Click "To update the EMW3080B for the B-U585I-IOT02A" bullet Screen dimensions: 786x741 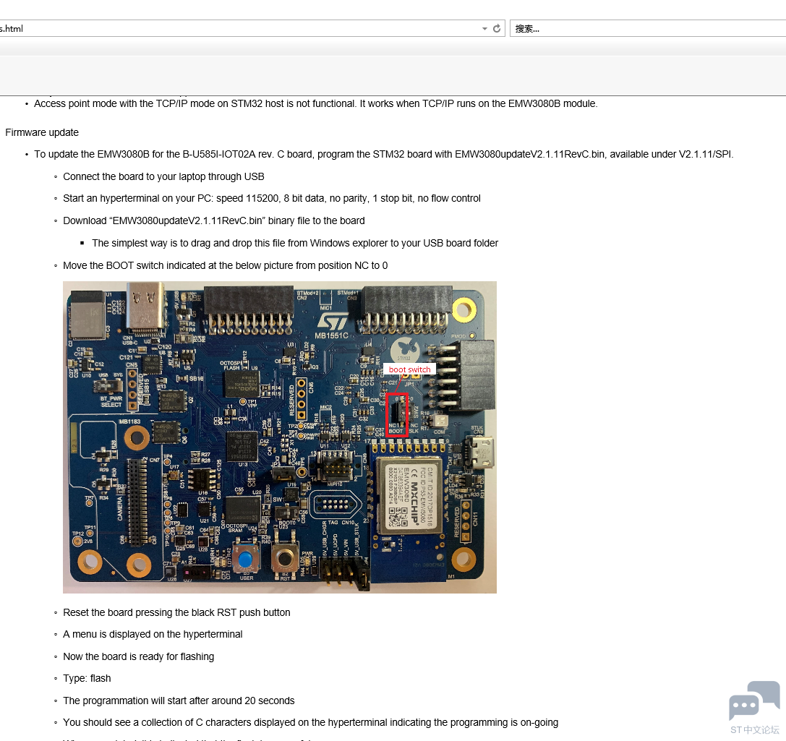pos(384,154)
